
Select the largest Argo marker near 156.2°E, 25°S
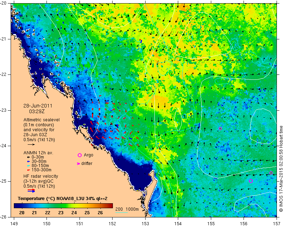coord(251,181)
